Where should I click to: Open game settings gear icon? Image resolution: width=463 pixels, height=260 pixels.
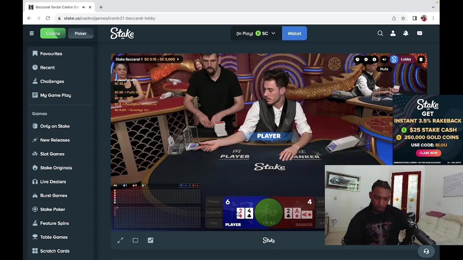366,60
